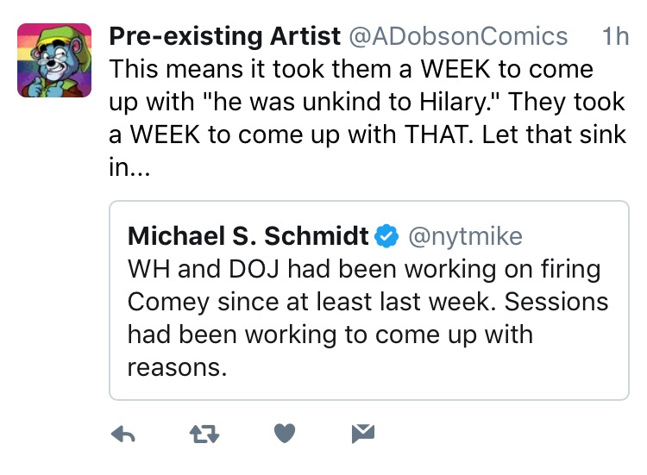Share tweet via the envelope message icon

coord(363,434)
